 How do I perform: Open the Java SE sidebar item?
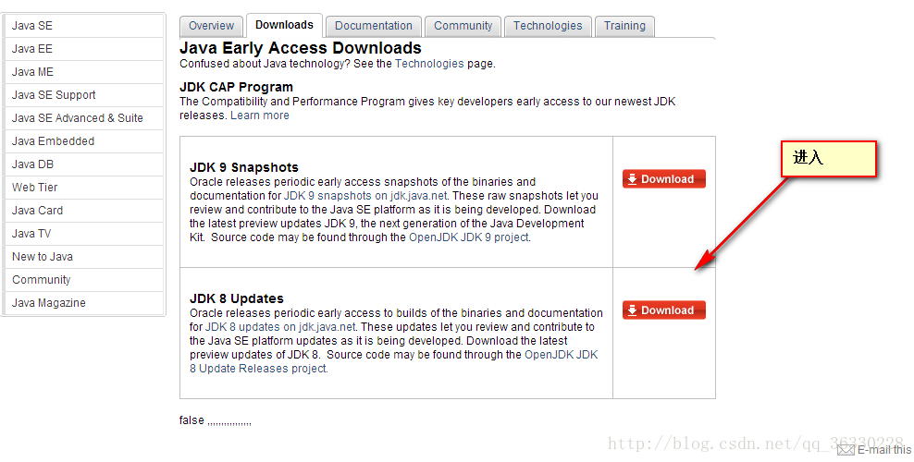[x=83, y=26]
